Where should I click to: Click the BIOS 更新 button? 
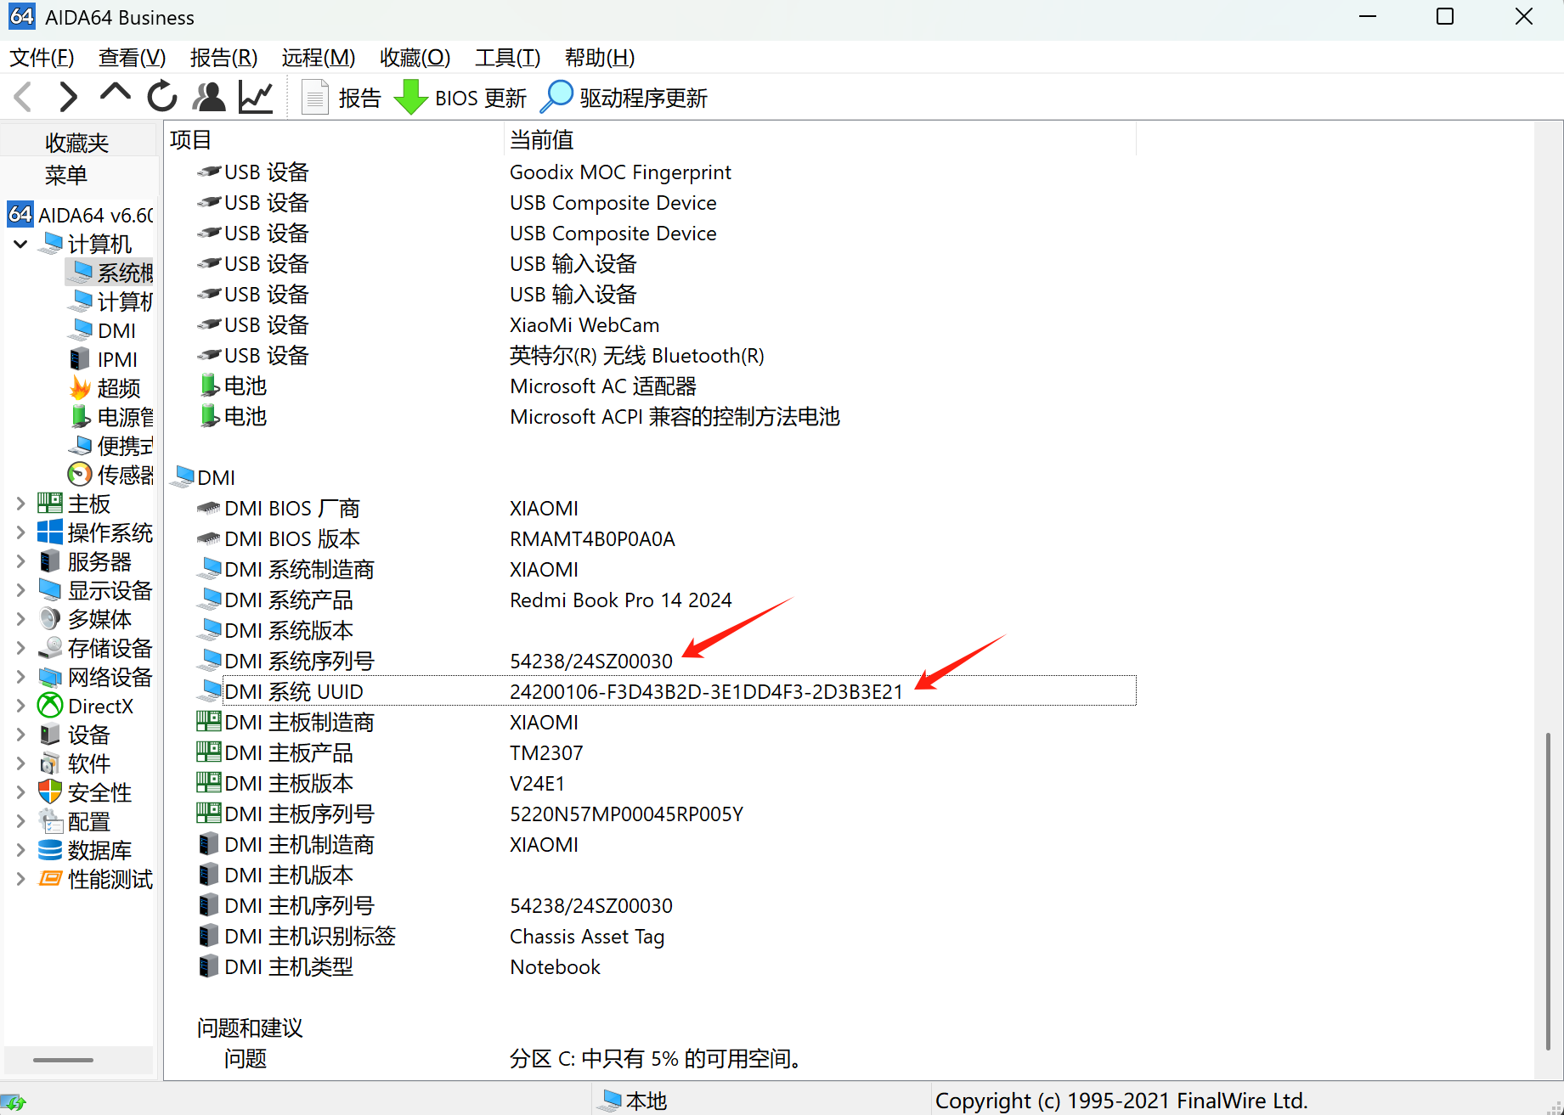click(x=460, y=98)
